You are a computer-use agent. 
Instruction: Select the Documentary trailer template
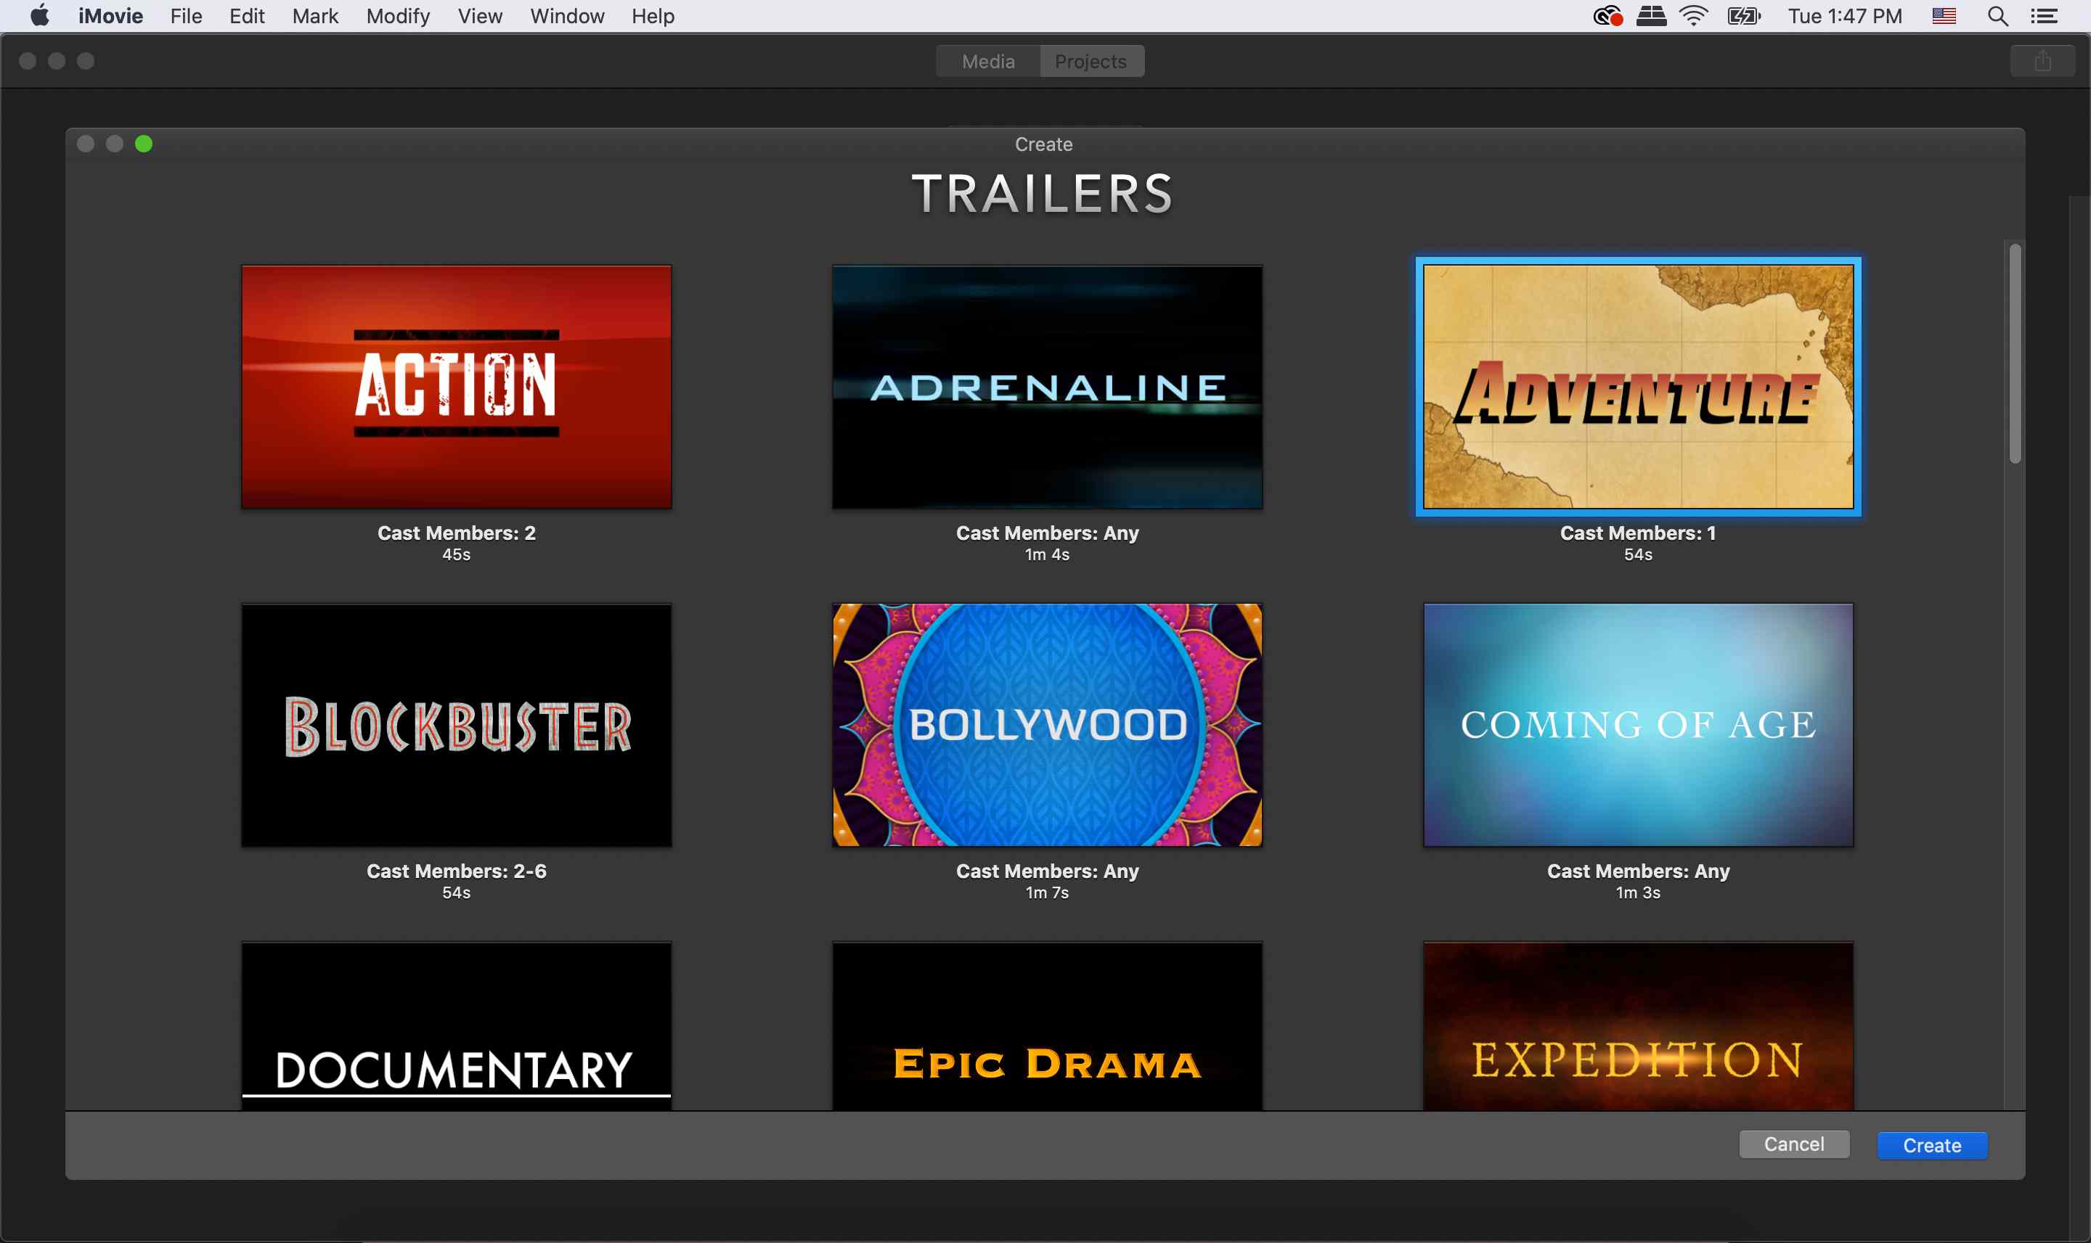[456, 1026]
